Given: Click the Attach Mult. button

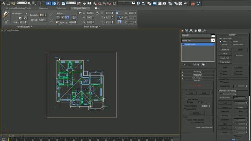Looking at the screenshot, I should point(225,58).
